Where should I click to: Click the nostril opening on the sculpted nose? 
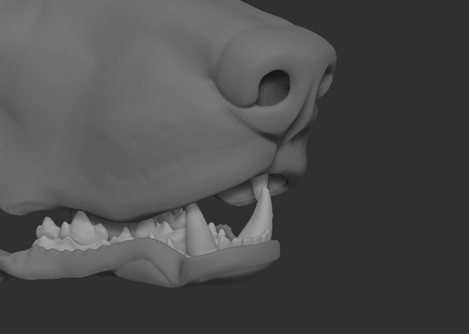pos(274,88)
